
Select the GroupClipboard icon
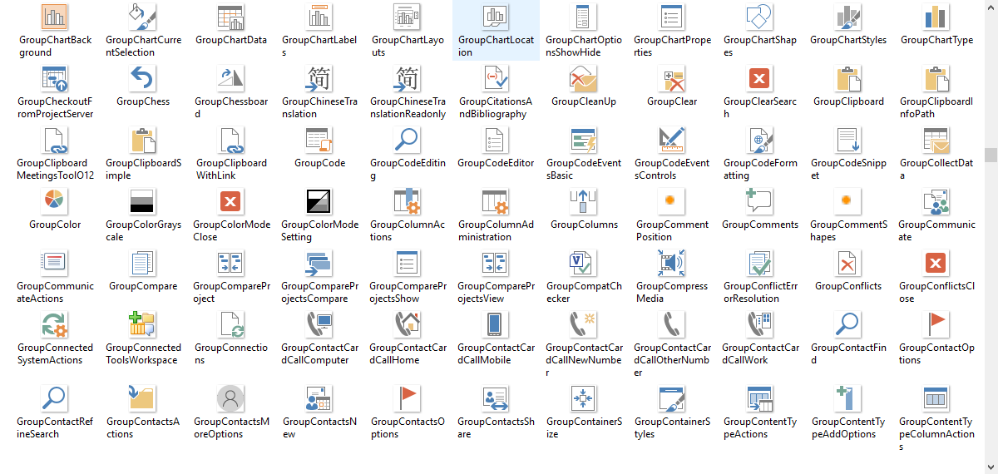848,79
